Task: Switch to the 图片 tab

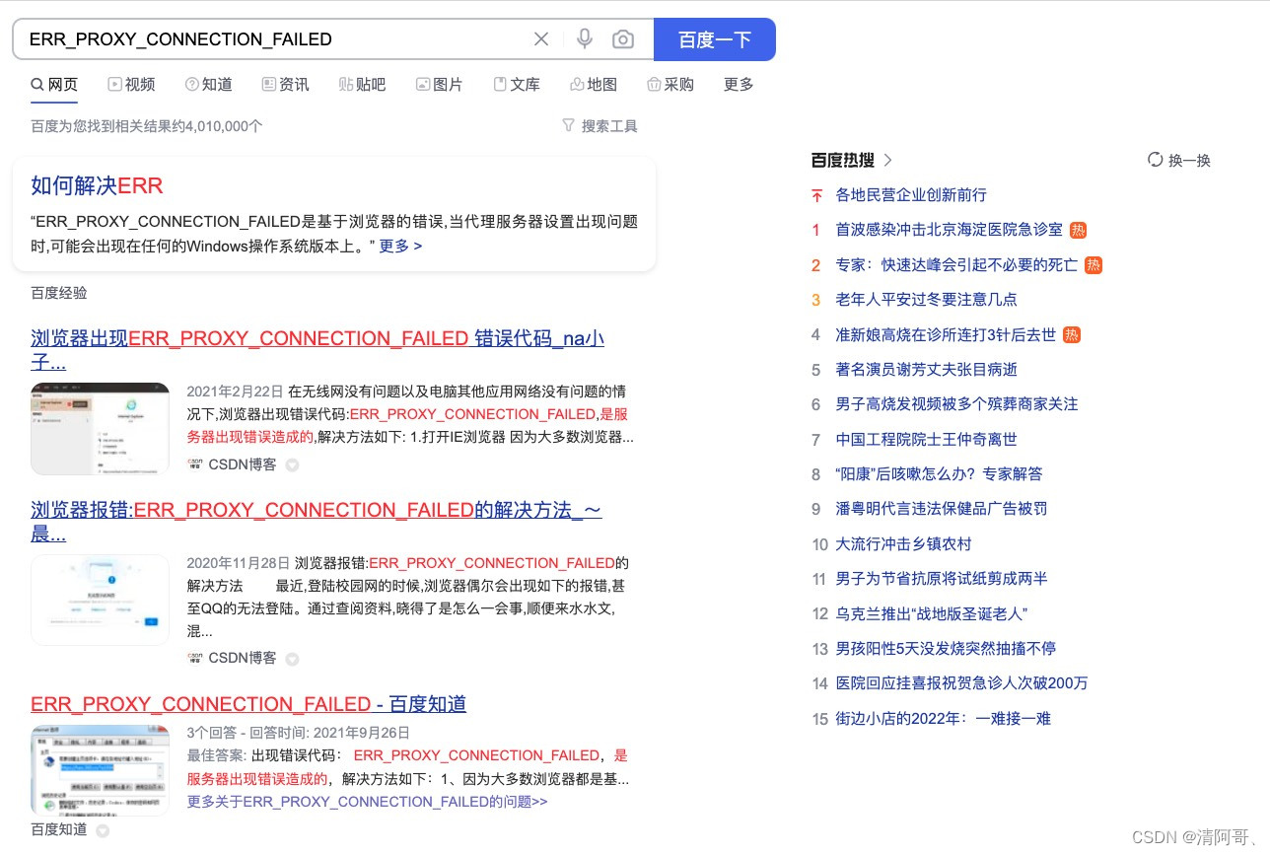Action: coord(439,85)
